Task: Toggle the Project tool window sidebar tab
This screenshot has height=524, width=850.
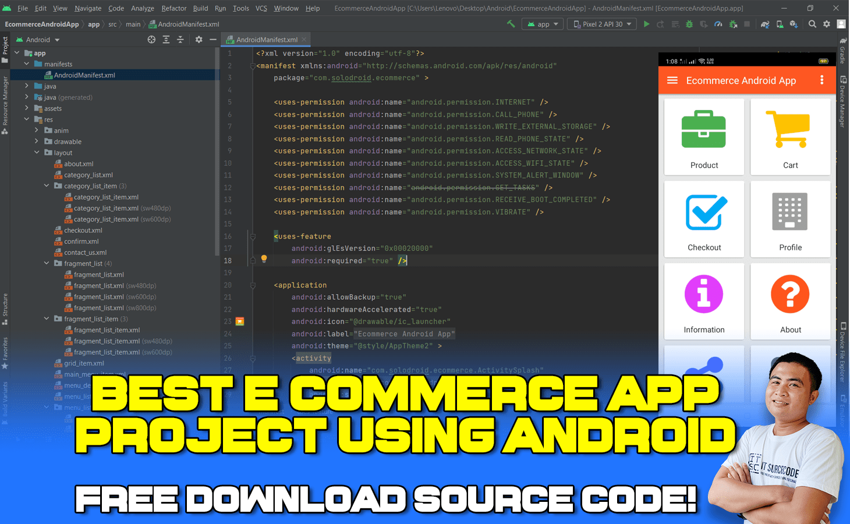Action: (5, 50)
